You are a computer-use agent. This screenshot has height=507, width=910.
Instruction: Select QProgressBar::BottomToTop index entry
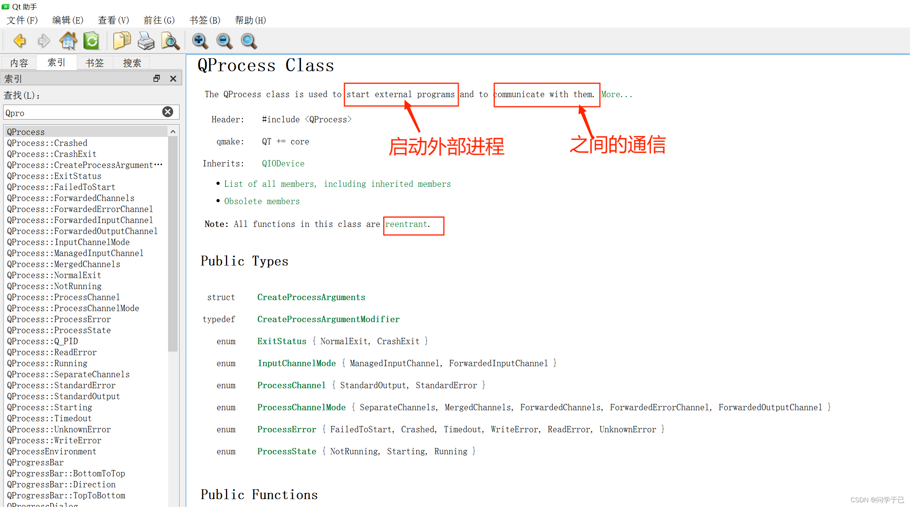coord(86,474)
